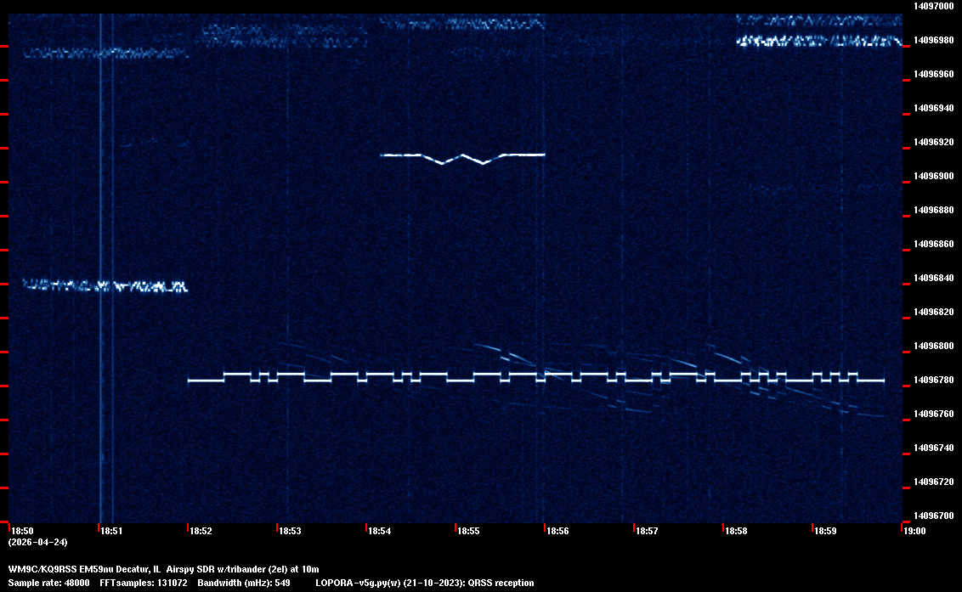Screen dimensions: 962x592
Task: Click the 18:53 time axis label
Action: [290, 532]
